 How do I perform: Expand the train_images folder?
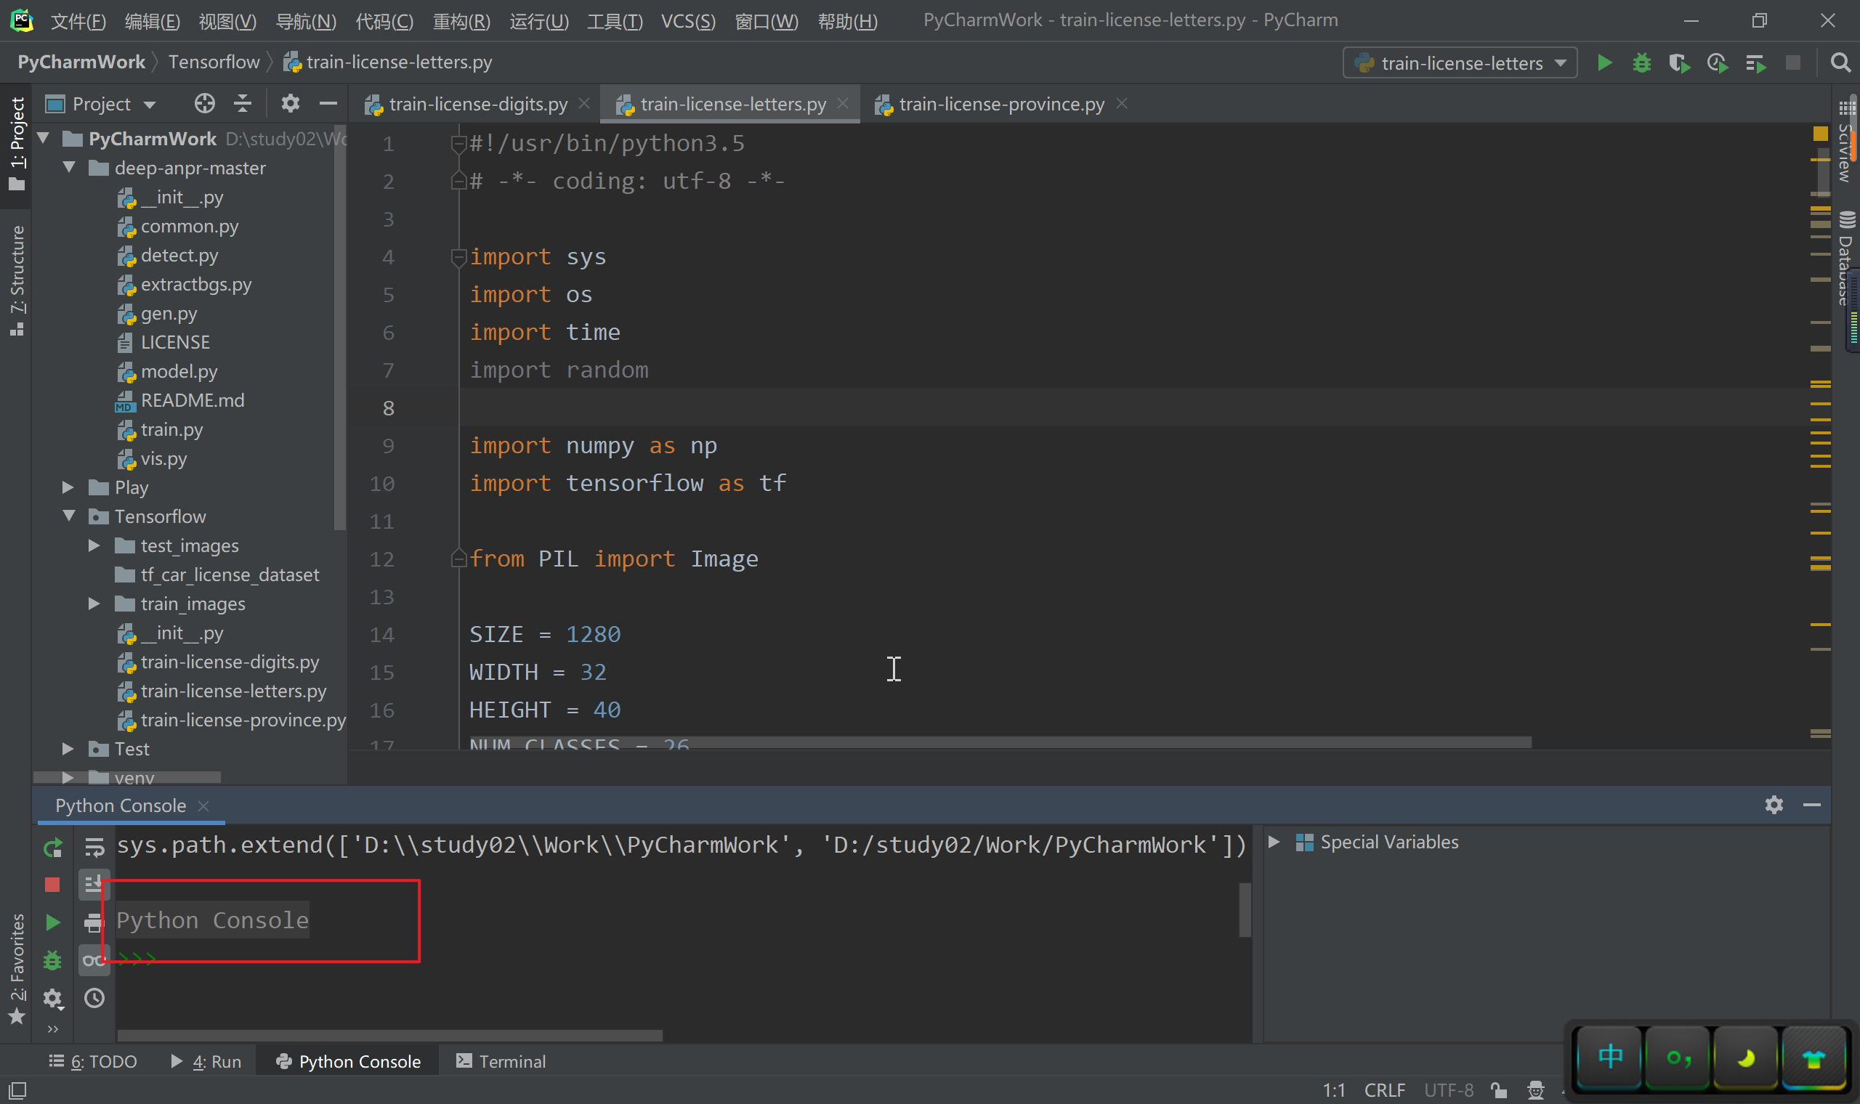(x=94, y=604)
